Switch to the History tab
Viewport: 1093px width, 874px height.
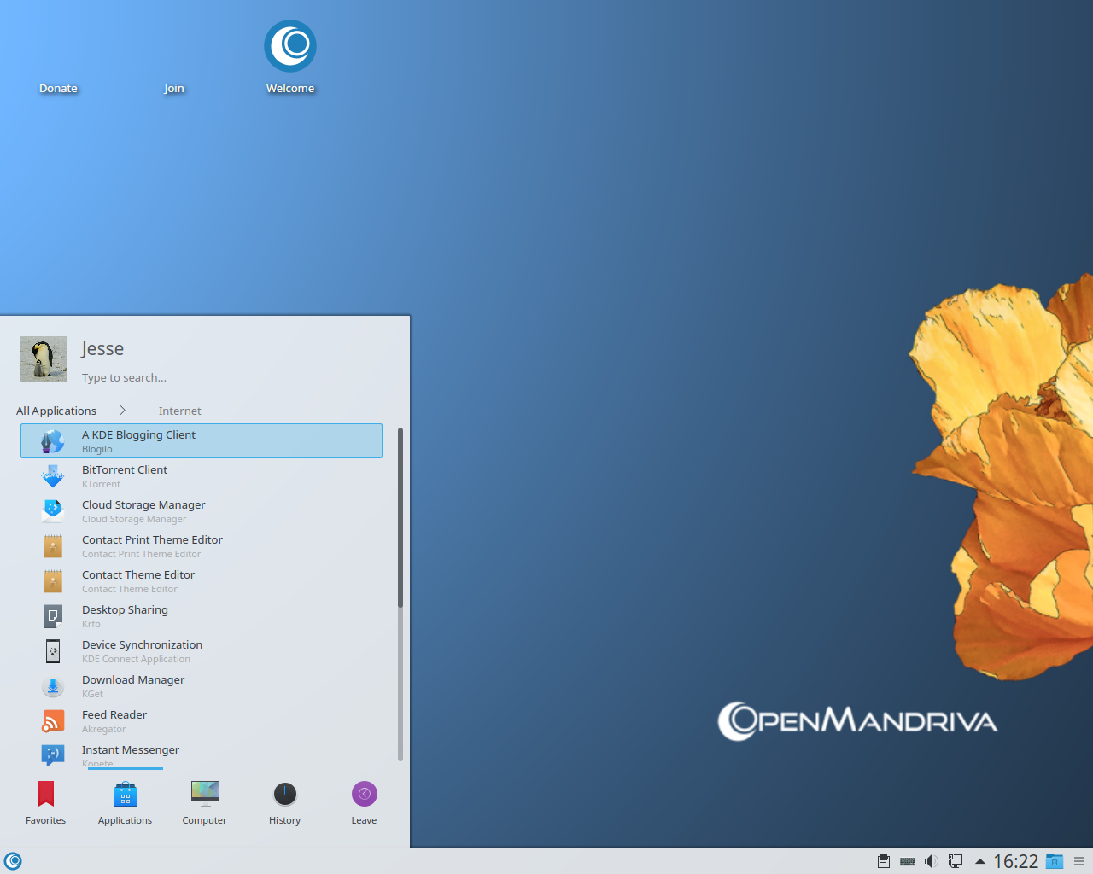285,803
